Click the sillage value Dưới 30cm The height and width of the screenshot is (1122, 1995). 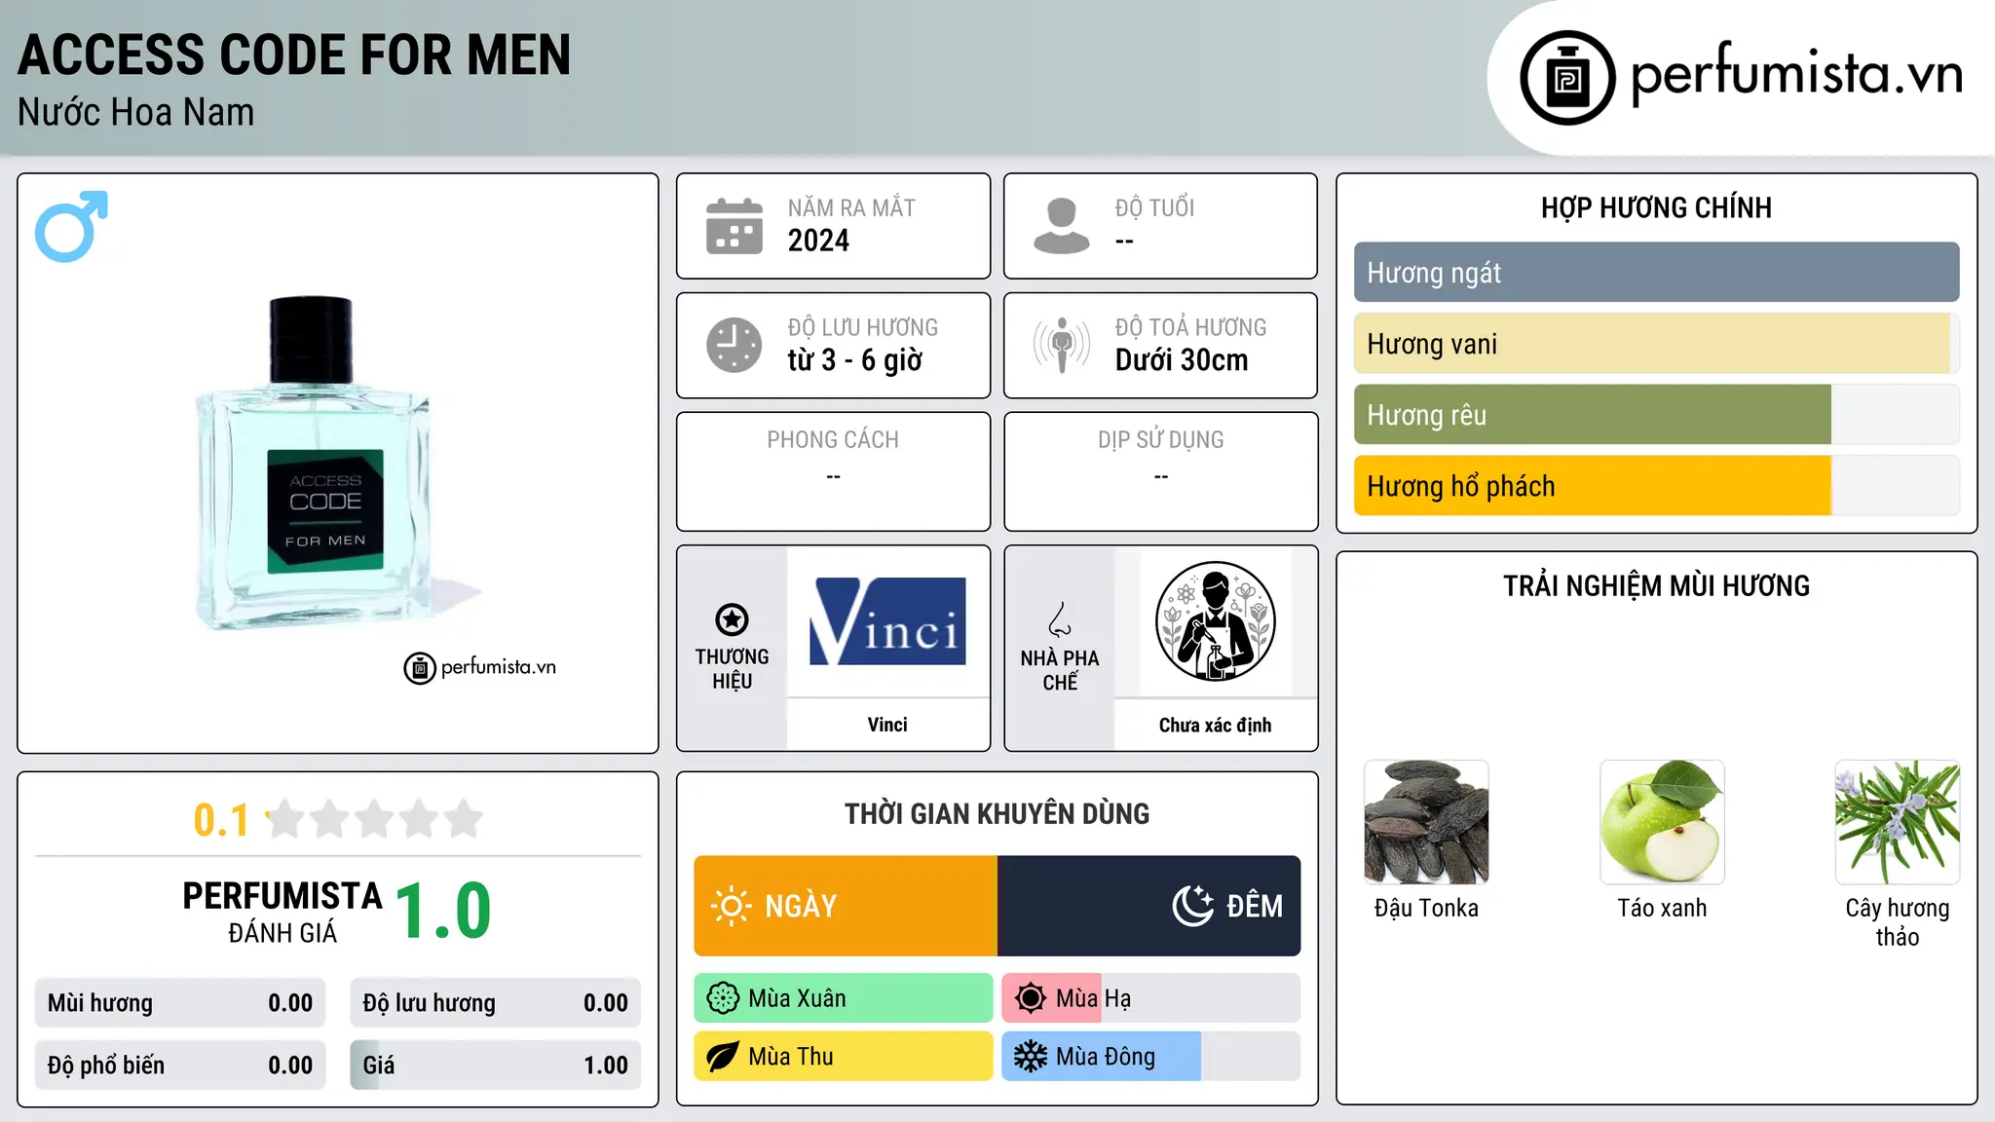[1181, 360]
